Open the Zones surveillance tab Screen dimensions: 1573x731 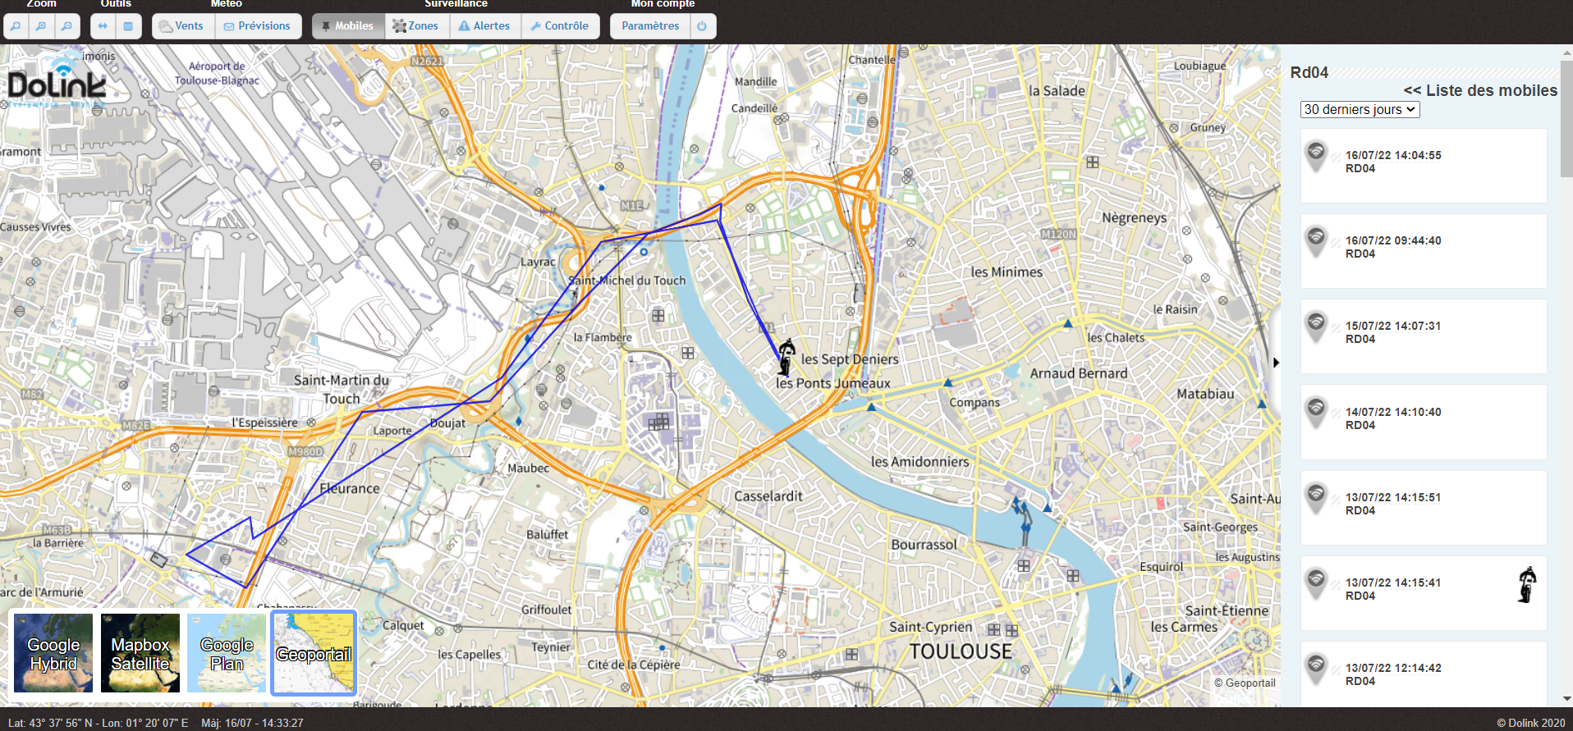pyautogui.click(x=415, y=26)
